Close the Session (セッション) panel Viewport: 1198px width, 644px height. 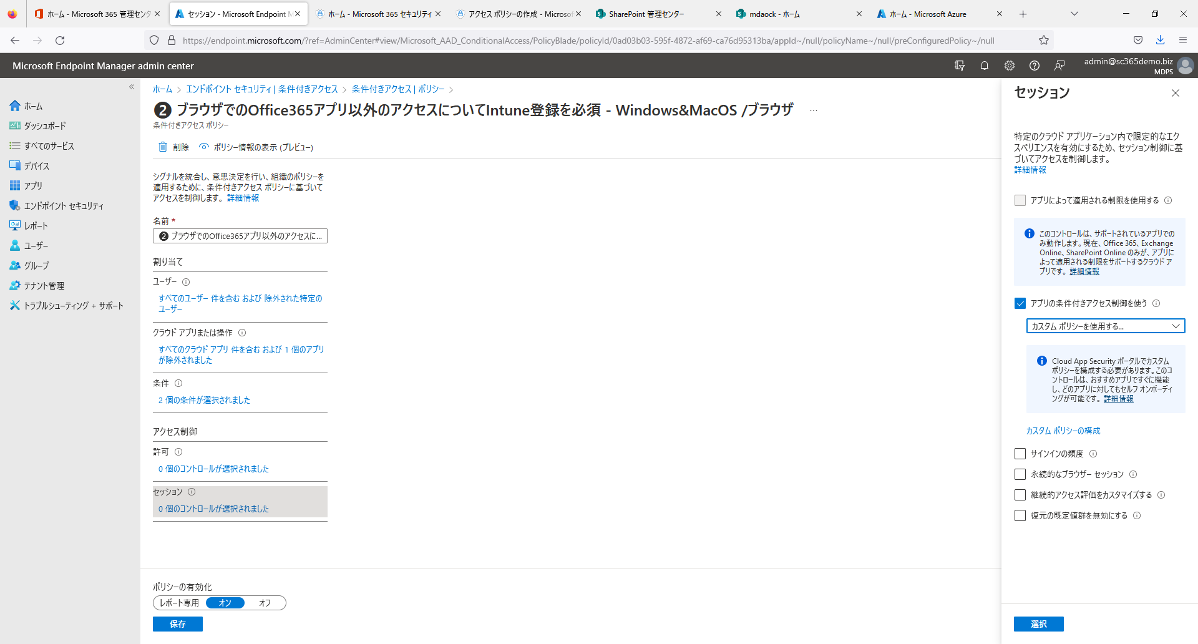tap(1176, 93)
